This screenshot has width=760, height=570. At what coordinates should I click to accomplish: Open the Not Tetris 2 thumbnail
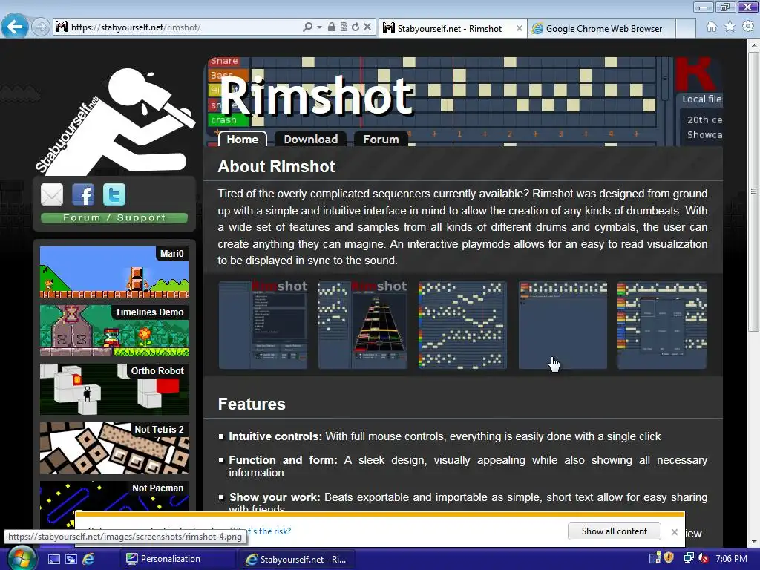(114, 448)
